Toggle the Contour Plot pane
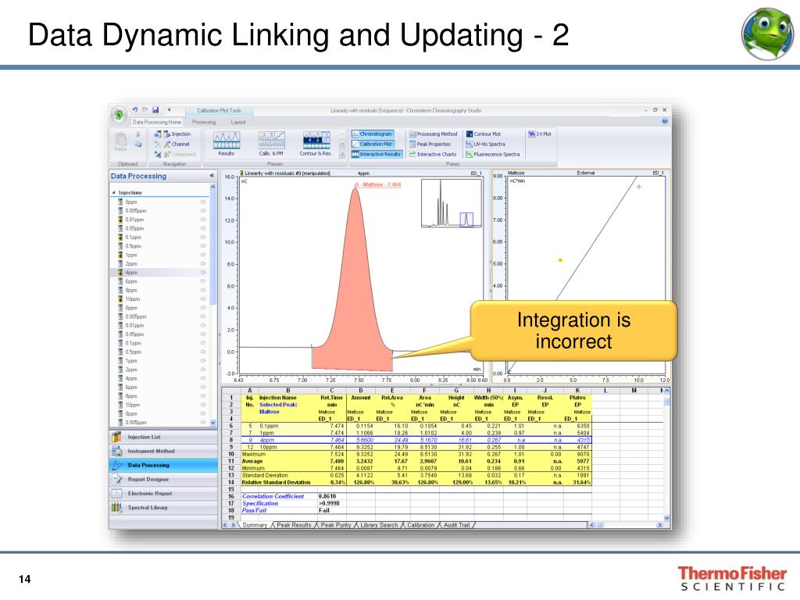800x600 pixels. (x=483, y=134)
